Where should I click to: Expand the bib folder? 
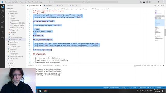[11, 66]
